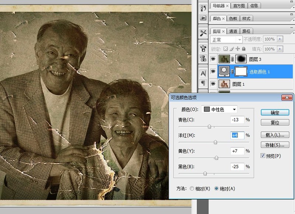
Task: Click the 洋红(M) slider handle
Action: 215,142
